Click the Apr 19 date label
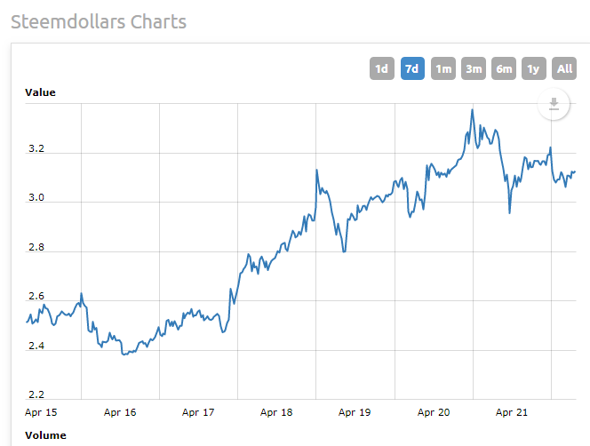This screenshot has height=446, width=590. coord(355,412)
